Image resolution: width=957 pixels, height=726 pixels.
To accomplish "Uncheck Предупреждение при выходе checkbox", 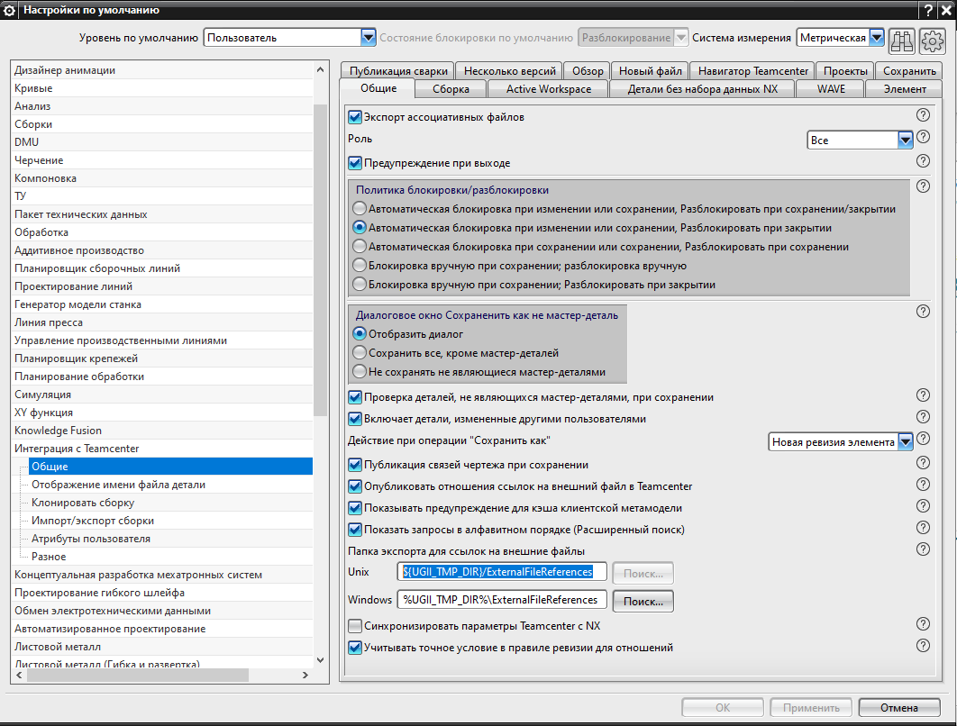I will [355, 163].
